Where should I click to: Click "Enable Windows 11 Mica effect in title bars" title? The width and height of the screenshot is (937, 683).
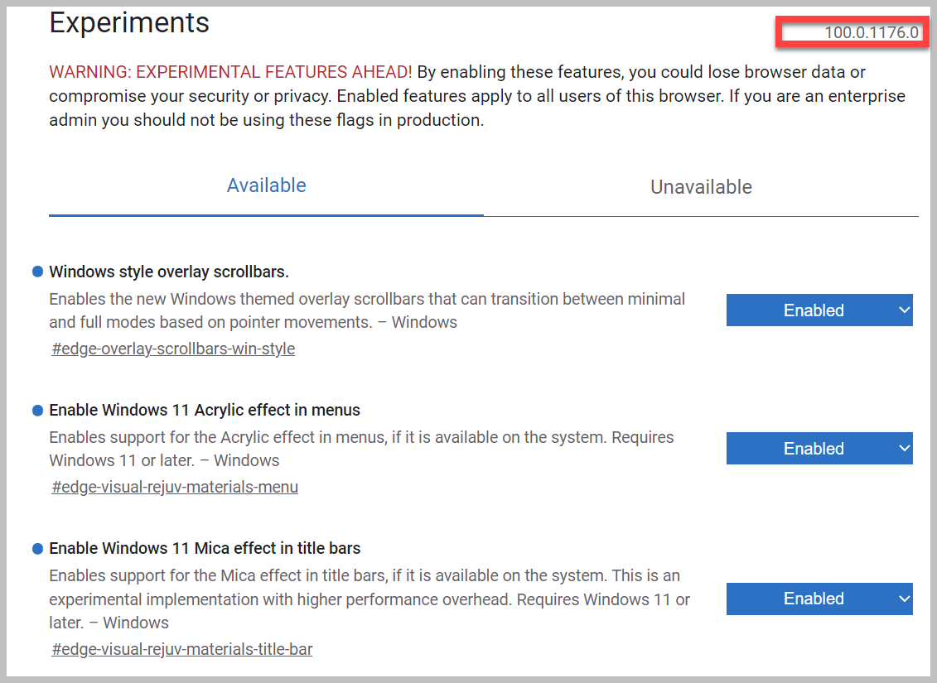tap(205, 548)
